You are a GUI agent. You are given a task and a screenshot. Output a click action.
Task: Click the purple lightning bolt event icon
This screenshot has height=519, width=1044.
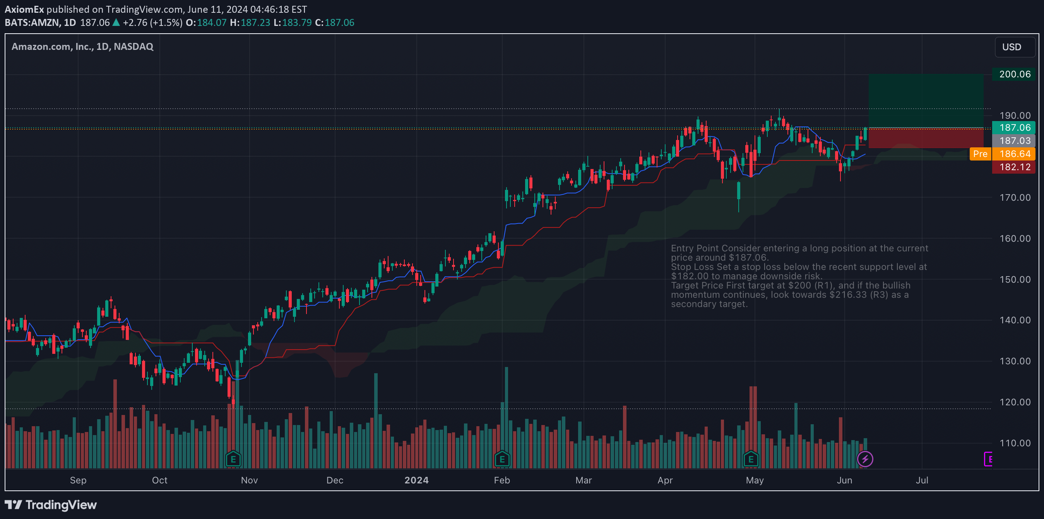point(865,459)
